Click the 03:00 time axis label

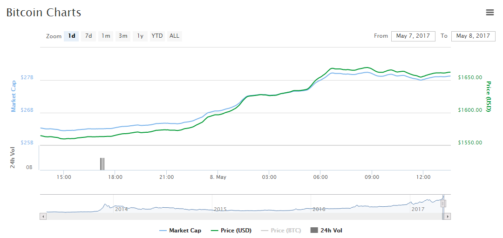[x=269, y=177]
